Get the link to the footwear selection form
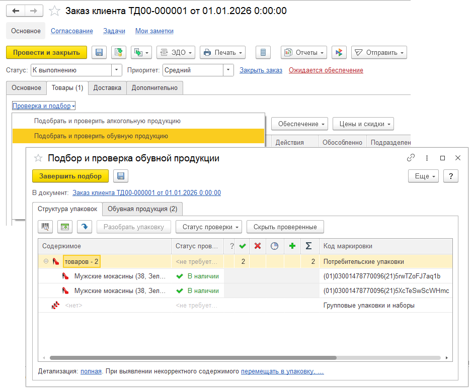 pos(411,158)
